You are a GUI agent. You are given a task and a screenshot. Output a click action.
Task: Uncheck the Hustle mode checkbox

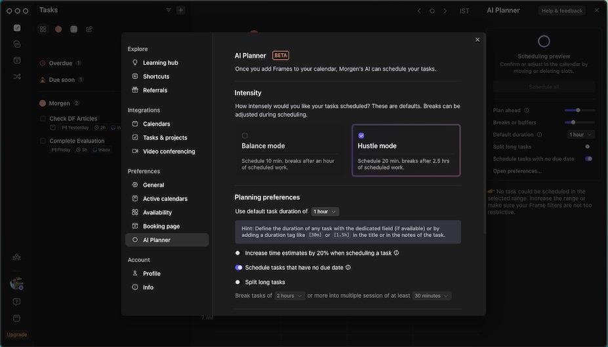[361, 136]
